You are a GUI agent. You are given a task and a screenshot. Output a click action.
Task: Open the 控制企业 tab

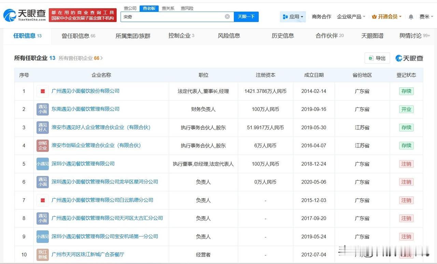click(x=181, y=36)
